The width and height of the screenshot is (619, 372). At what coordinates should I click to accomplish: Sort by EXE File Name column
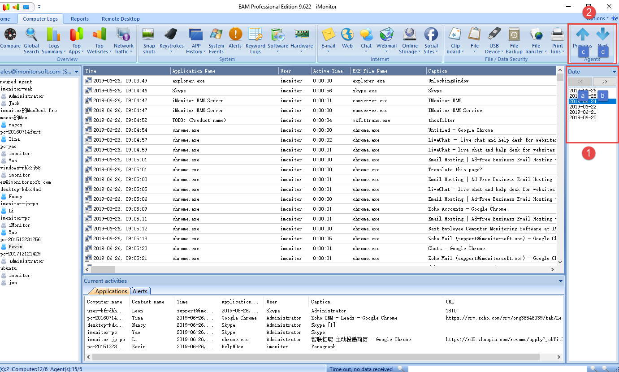pos(389,71)
